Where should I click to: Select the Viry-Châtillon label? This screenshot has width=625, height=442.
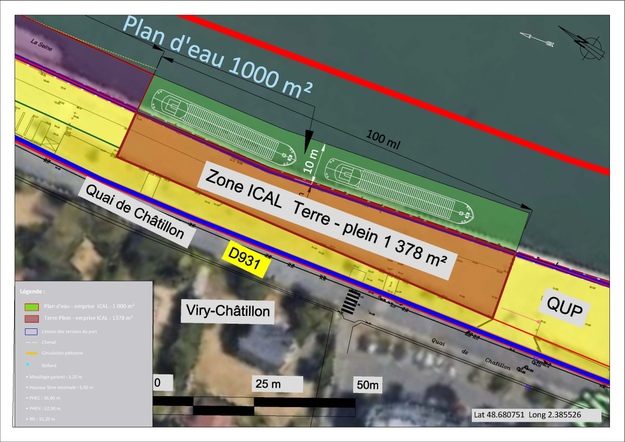[228, 312]
